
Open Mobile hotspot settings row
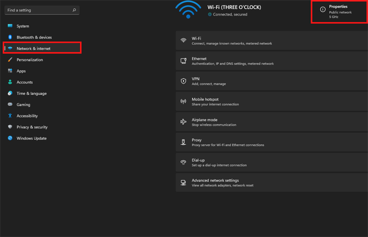(x=272, y=101)
